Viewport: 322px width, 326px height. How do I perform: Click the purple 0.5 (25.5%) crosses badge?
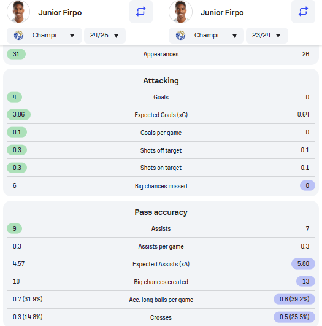(294, 317)
